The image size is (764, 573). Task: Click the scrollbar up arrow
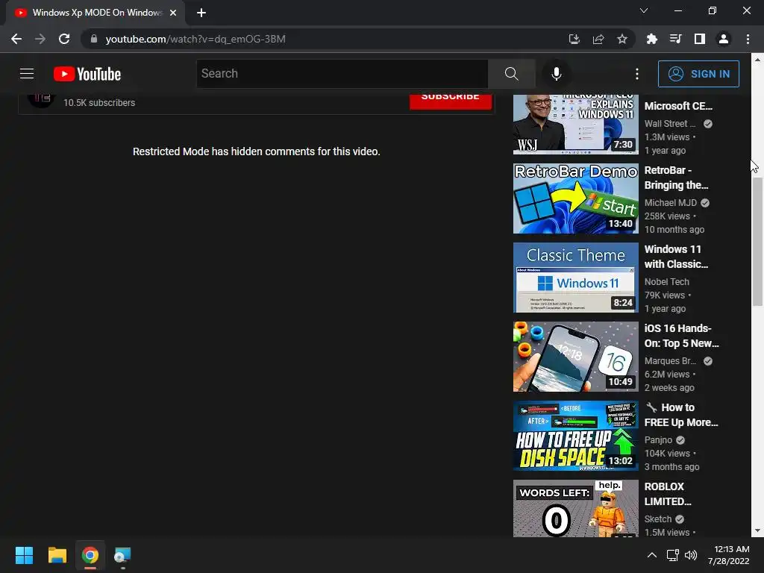757,60
